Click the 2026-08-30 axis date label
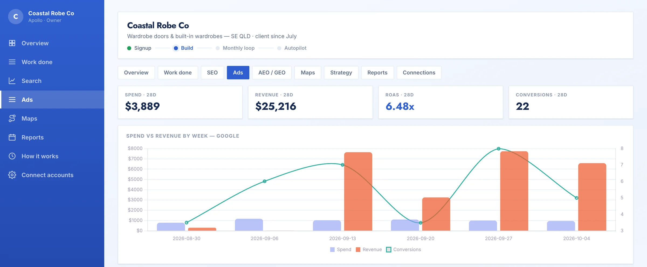This screenshot has width=647, height=267. click(x=187, y=238)
